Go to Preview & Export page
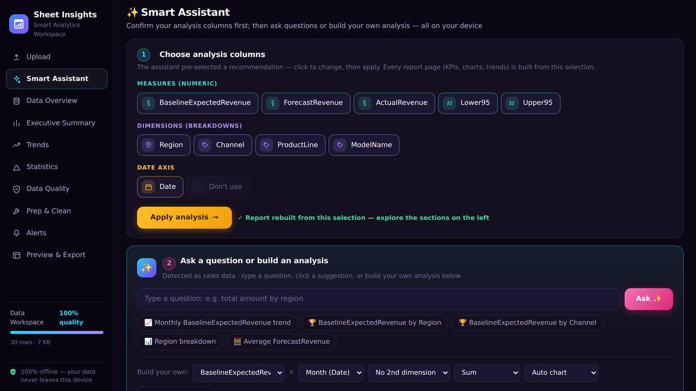 coord(57,255)
